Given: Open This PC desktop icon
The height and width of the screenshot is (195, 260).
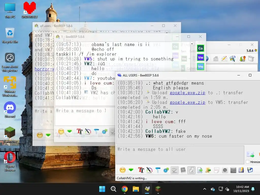Looking at the screenshot, I should coord(10,11).
